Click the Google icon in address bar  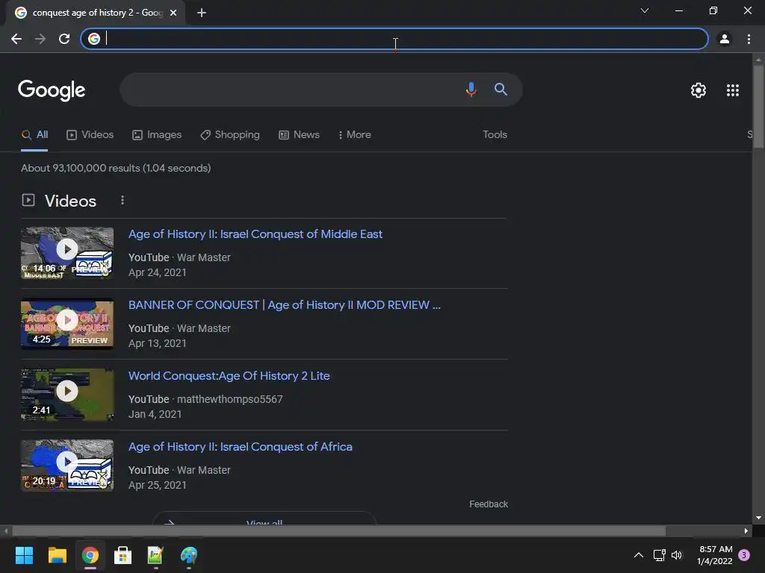[x=94, y=39]
